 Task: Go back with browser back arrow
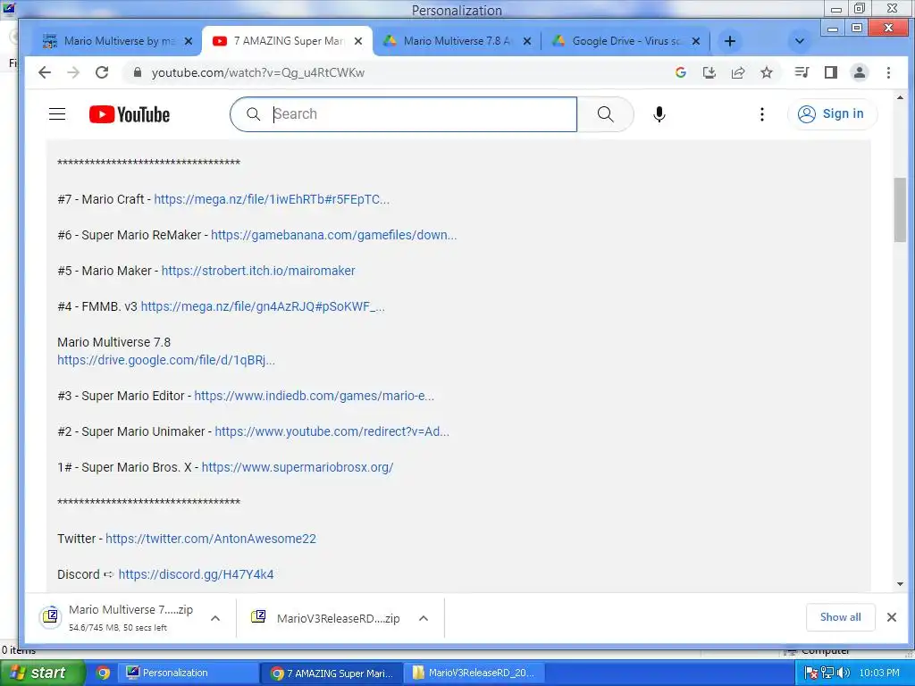click(x=45, y=72)
